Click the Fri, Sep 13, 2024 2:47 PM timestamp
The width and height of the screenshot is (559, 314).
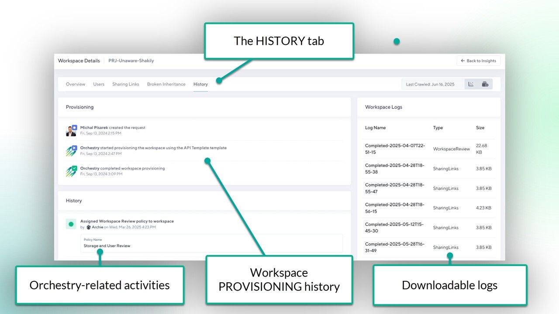pos(101,154)
